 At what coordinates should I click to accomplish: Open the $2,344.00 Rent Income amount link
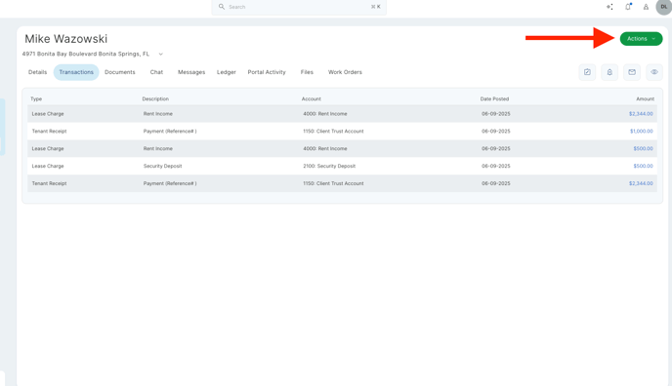(641, 114)
